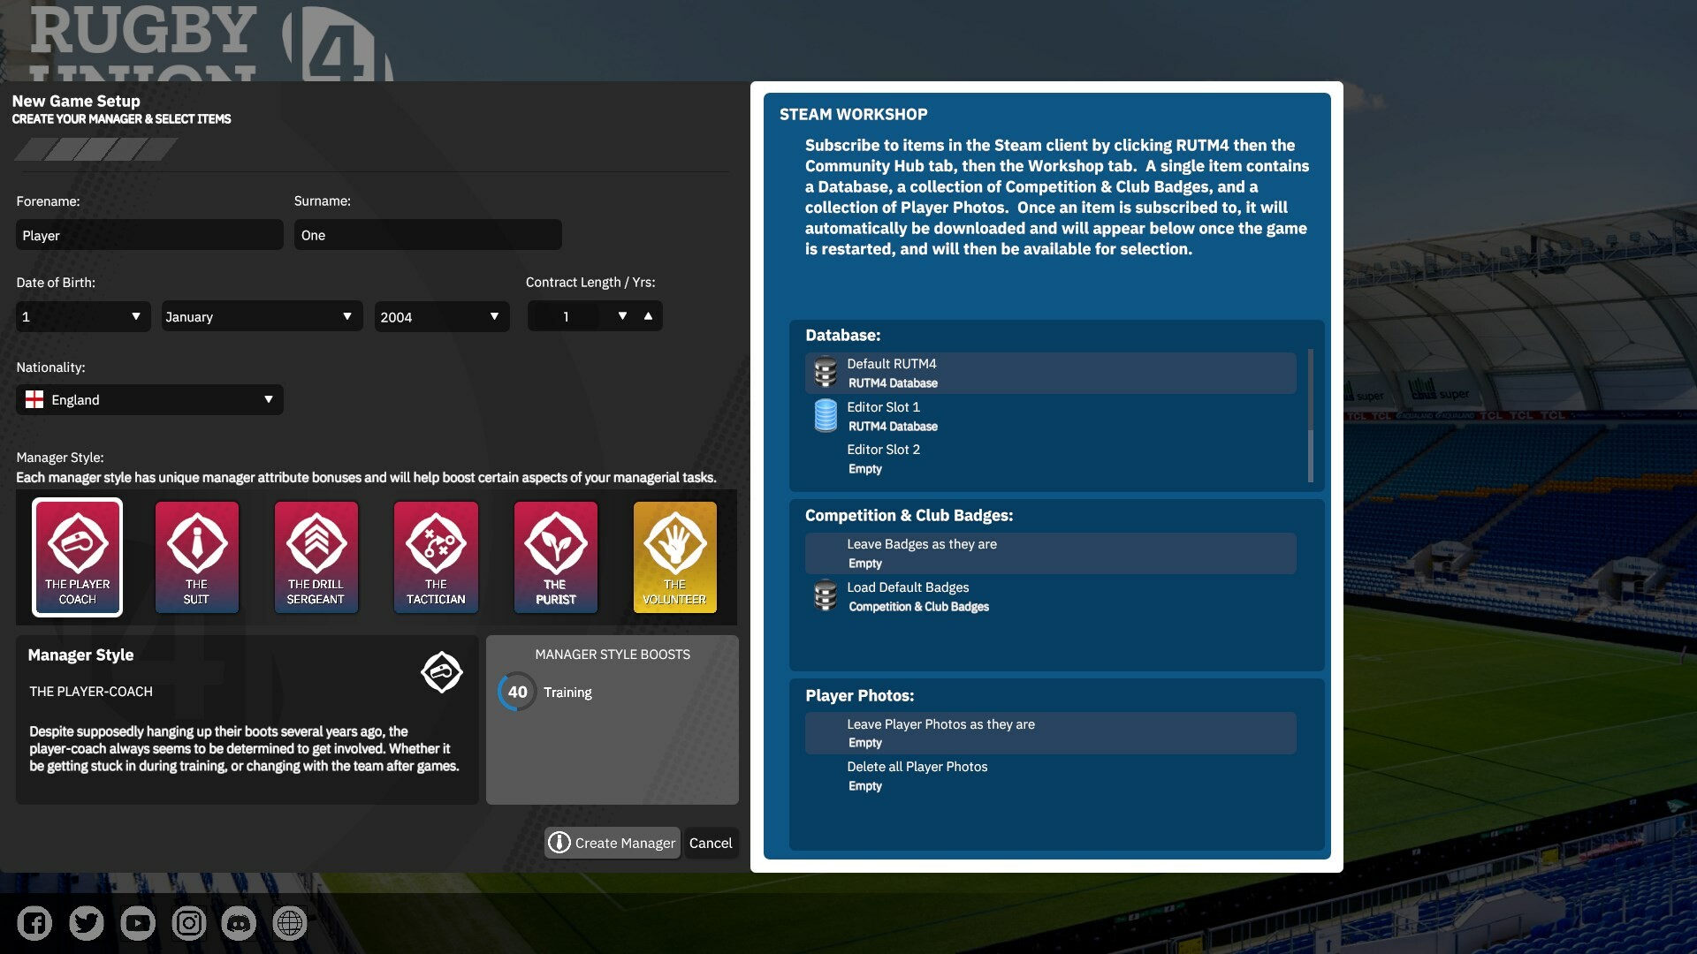This screenshot has width=1697, height=954.
Task: Open the Twitter page from the footer
Action: pyautogui.click(x=86, y=922)
